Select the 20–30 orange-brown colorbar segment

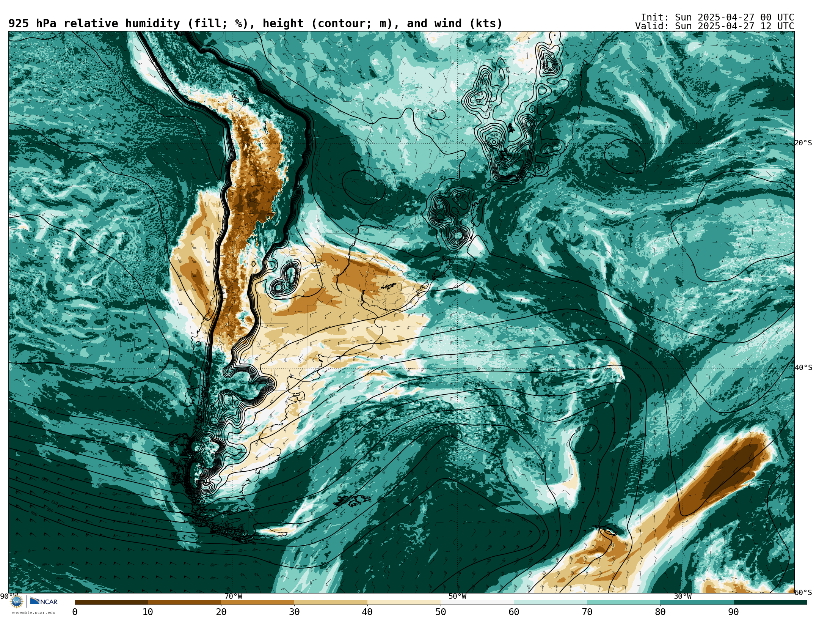(257, 602)
